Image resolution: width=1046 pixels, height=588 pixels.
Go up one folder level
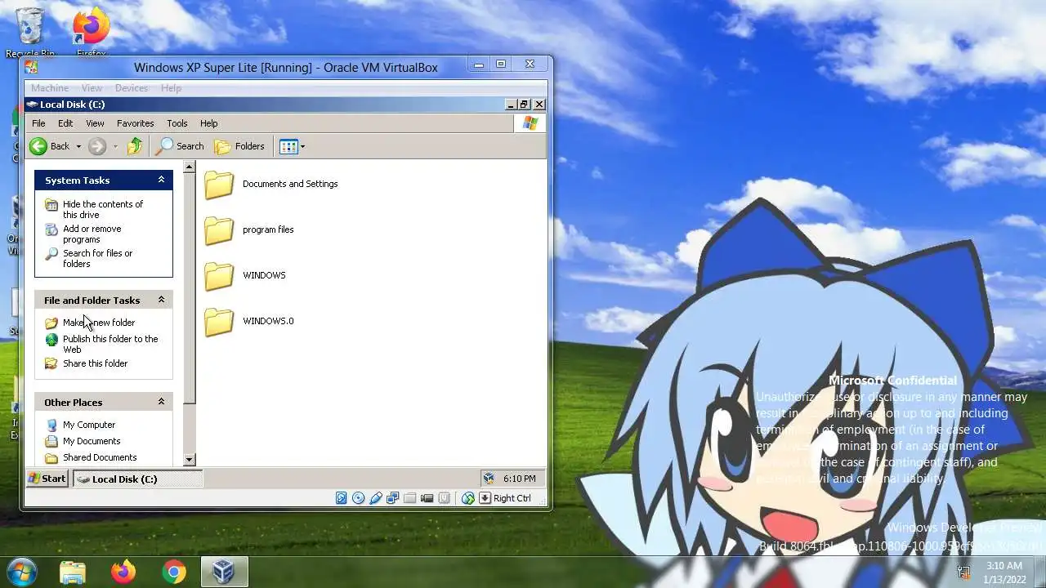coord(135,146)
